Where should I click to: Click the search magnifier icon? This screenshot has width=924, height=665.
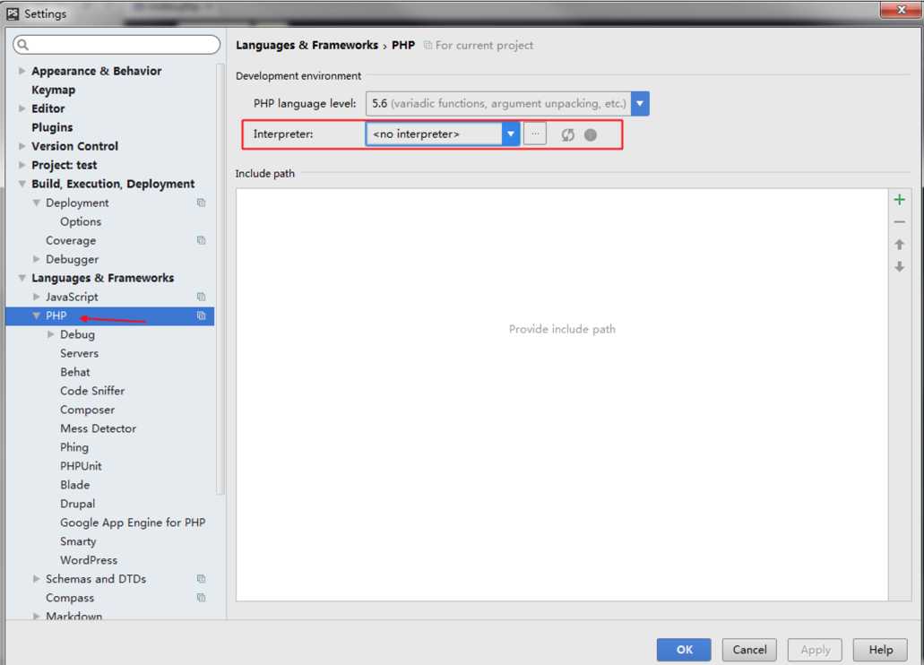(23, 45)
